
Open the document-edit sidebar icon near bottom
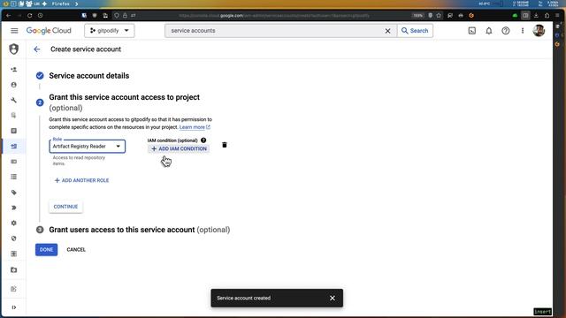tap(14, 289)
